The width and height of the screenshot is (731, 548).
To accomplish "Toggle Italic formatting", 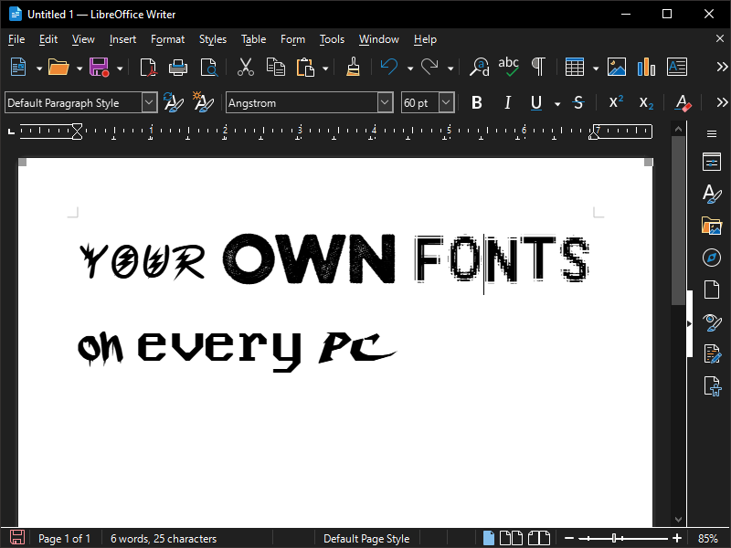I will [507, 103].
